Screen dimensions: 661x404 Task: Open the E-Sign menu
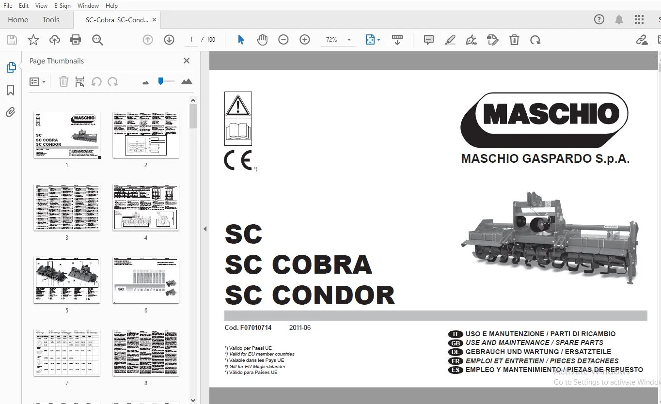pos(63,5)
